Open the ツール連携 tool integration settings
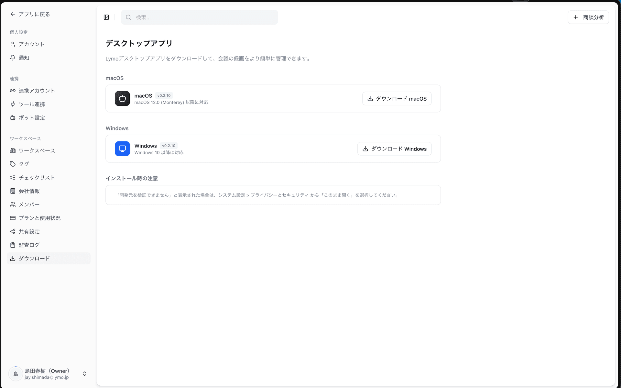The image size is (621, 388). (x=31, y=104)
